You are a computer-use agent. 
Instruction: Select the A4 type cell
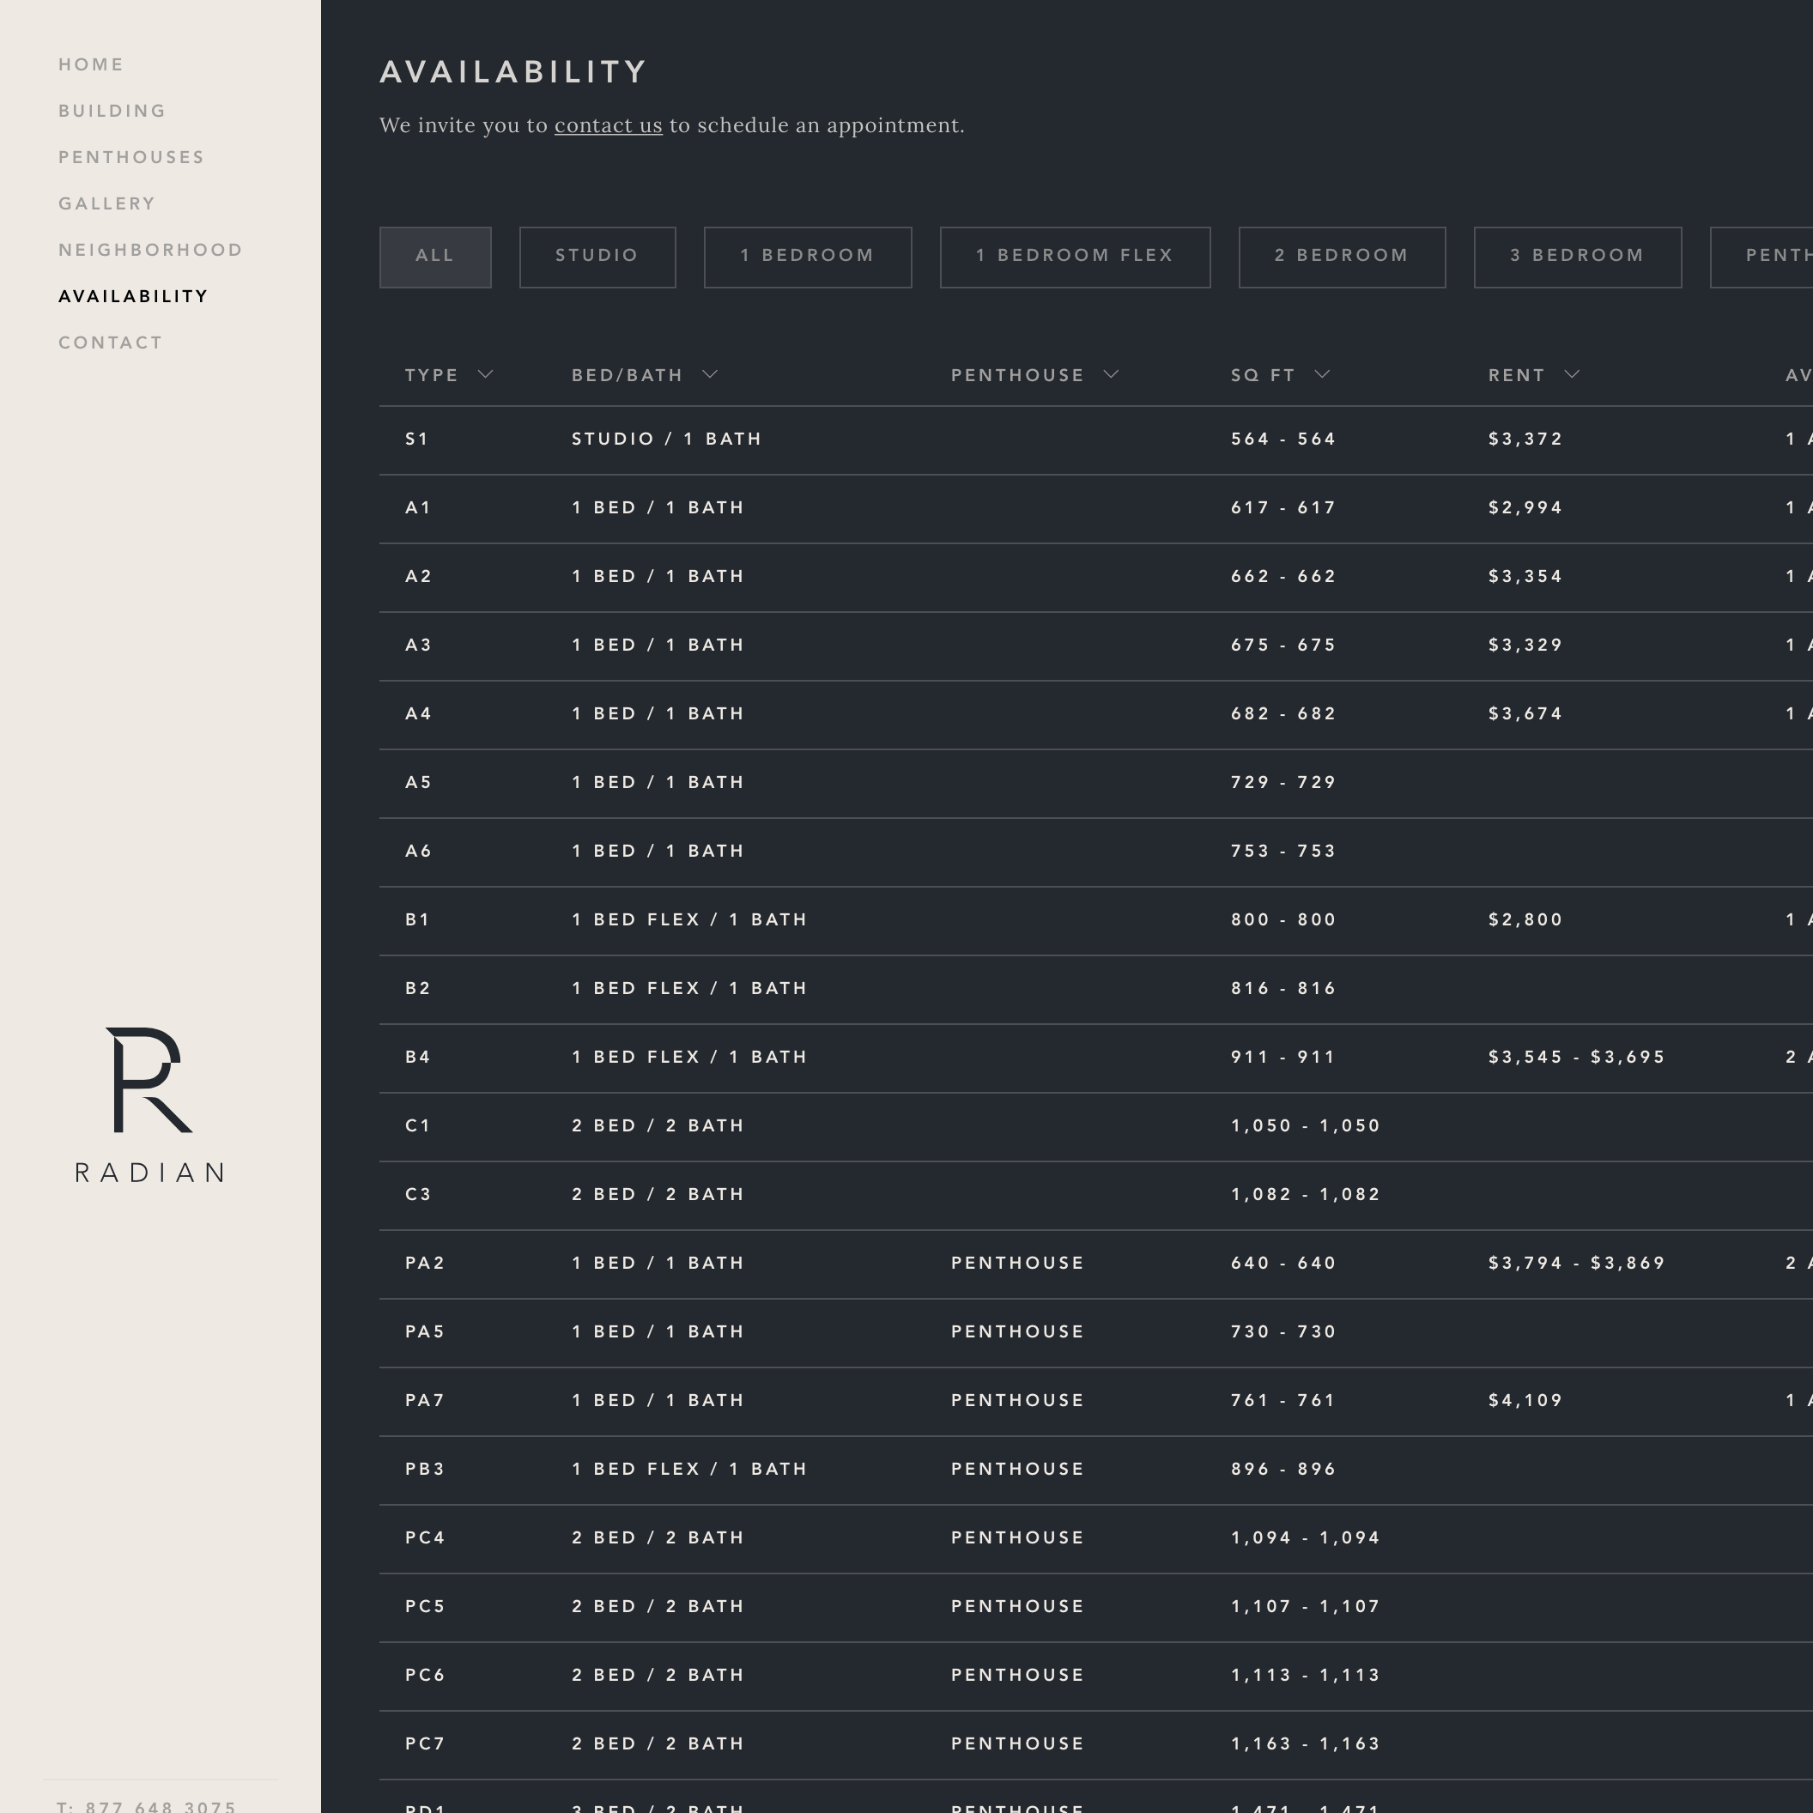click(419, 713)
